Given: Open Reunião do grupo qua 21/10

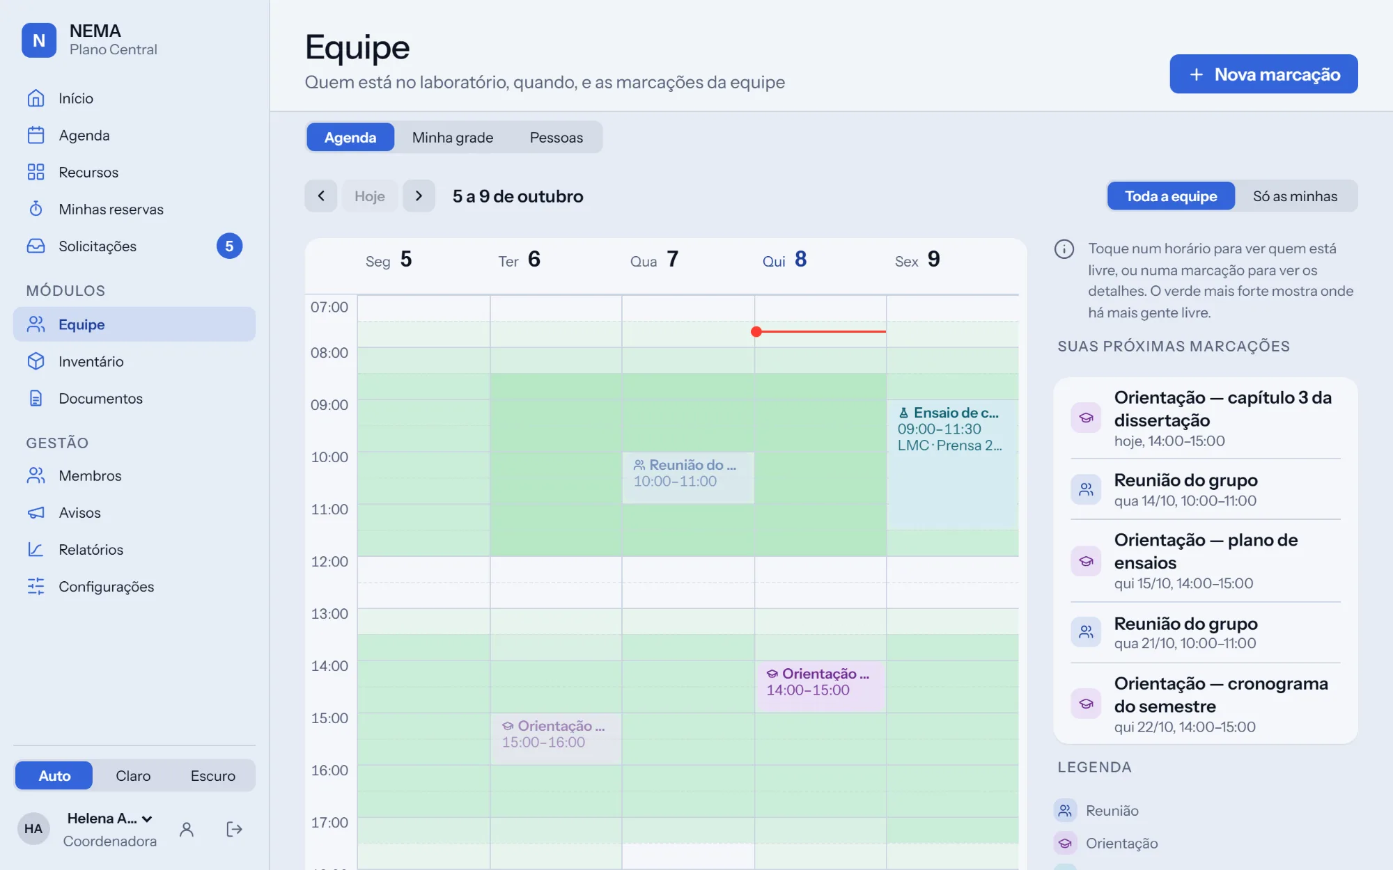Looking at the screenshot, I should (x=1206, y=632).
